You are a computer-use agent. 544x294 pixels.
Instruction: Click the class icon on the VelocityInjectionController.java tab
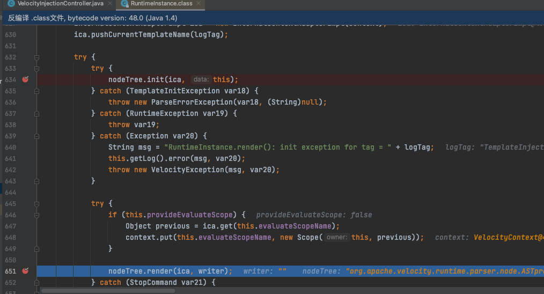(11, 3)
